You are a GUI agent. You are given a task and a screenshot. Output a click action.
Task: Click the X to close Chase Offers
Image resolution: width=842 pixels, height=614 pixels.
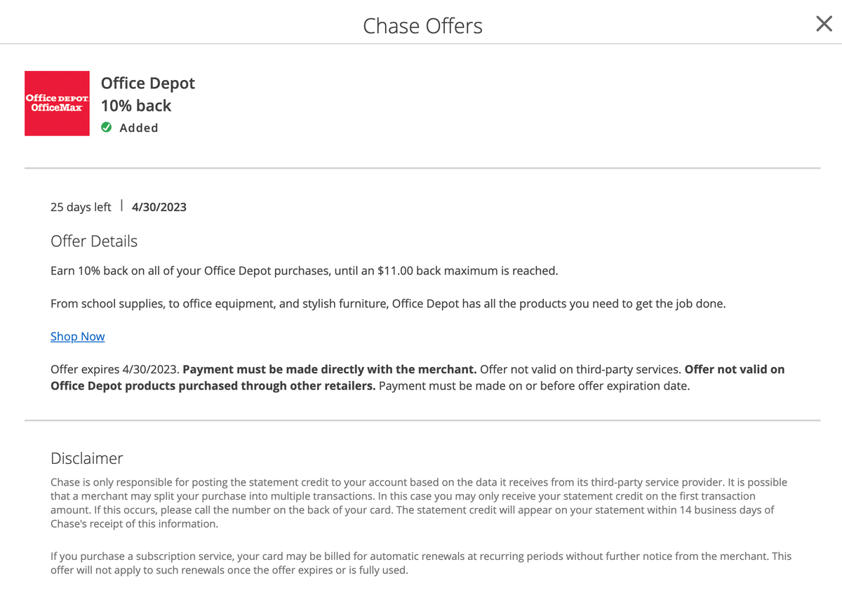click(x=823, y=23)
